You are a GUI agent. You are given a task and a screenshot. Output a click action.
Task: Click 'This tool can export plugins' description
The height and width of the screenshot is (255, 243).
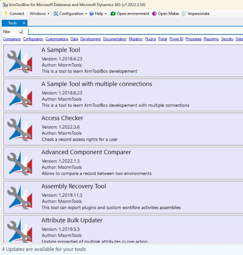(111, 208)
